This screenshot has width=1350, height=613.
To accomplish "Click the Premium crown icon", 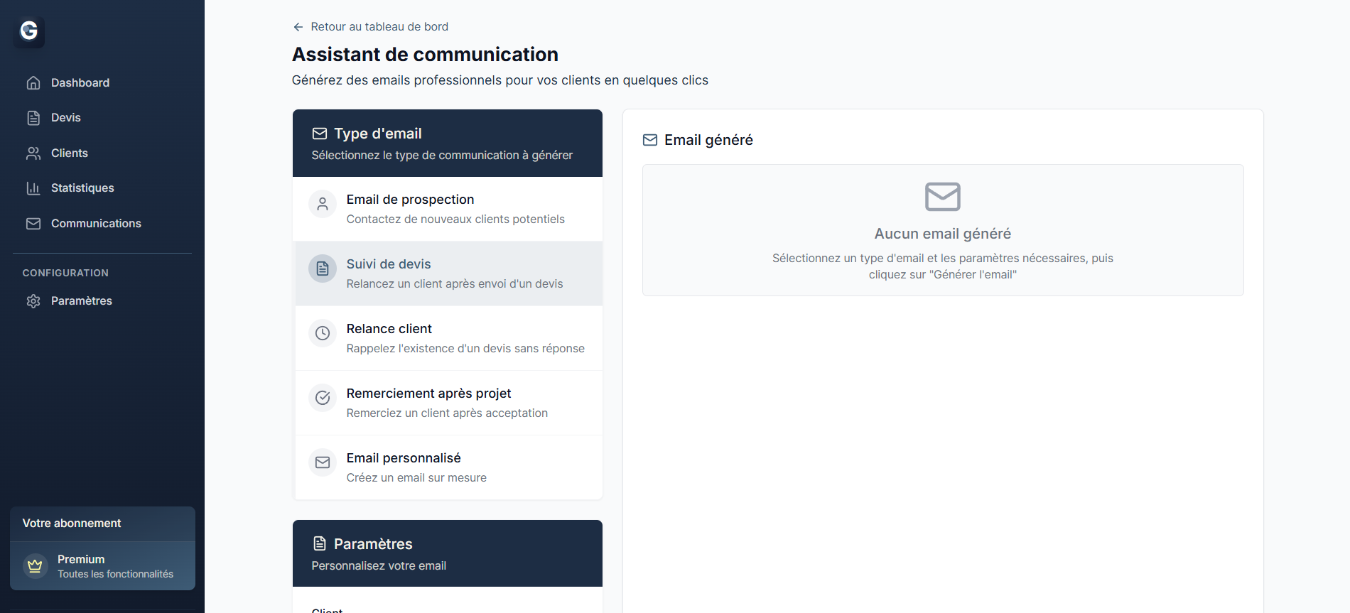I will 35,566.
